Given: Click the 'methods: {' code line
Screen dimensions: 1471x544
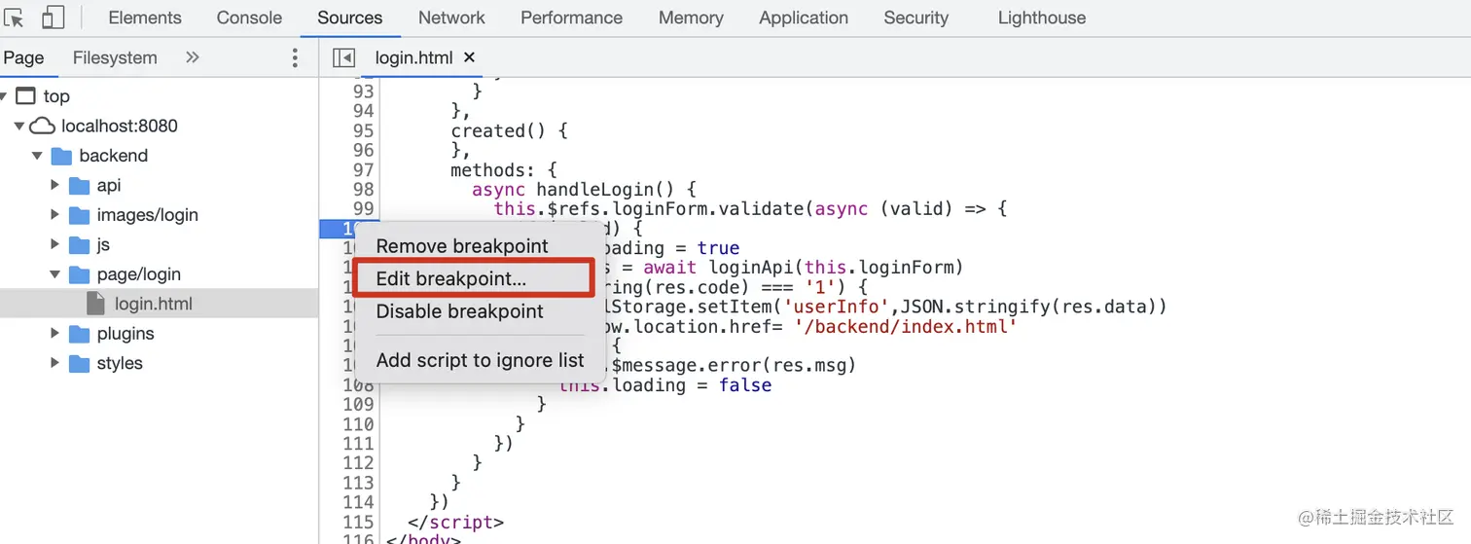Looking at the screenshot, I should click(504, 170).
